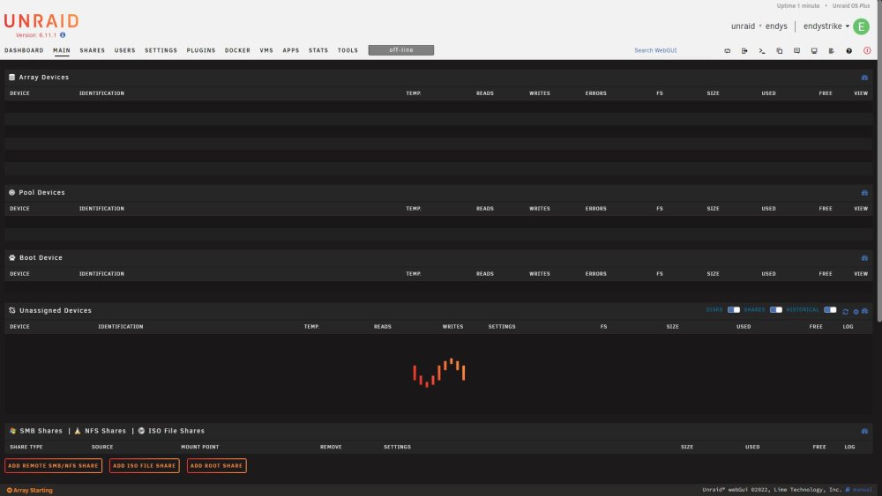882x496 pixels.
Task: Click the Unassigned Devices section icon
Action: (11, 310)
